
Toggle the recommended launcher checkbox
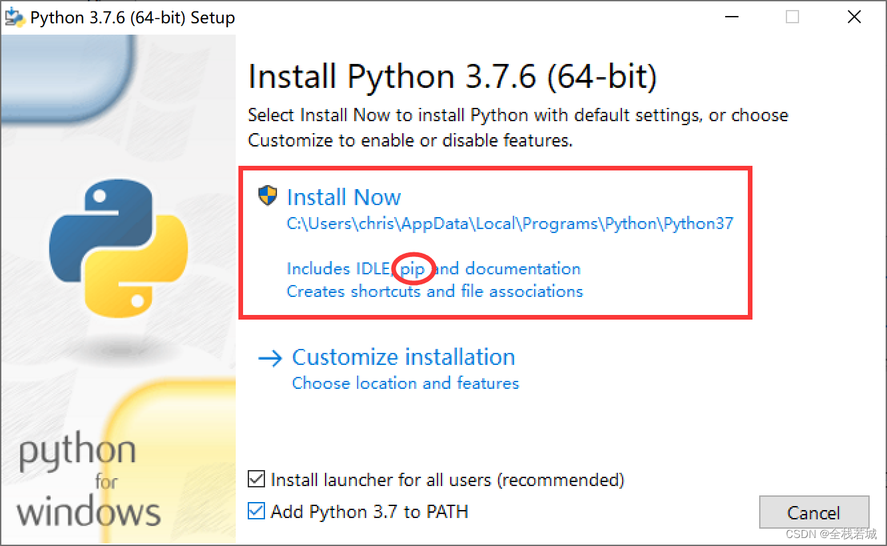(257, 479)
